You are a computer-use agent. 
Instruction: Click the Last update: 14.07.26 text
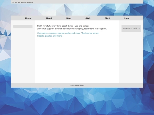click(x=131, y=28)
